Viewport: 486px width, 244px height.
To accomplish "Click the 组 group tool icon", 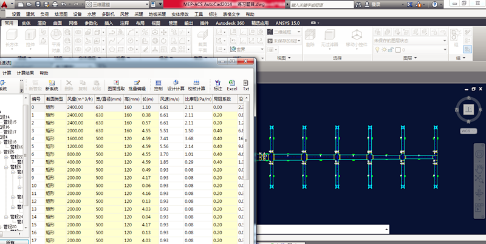I will coord(456,38).
